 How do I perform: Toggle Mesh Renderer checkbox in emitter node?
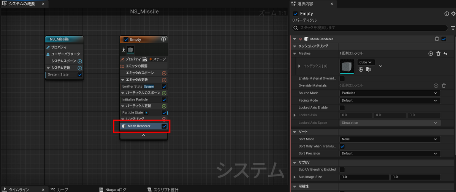coord(164,126)
